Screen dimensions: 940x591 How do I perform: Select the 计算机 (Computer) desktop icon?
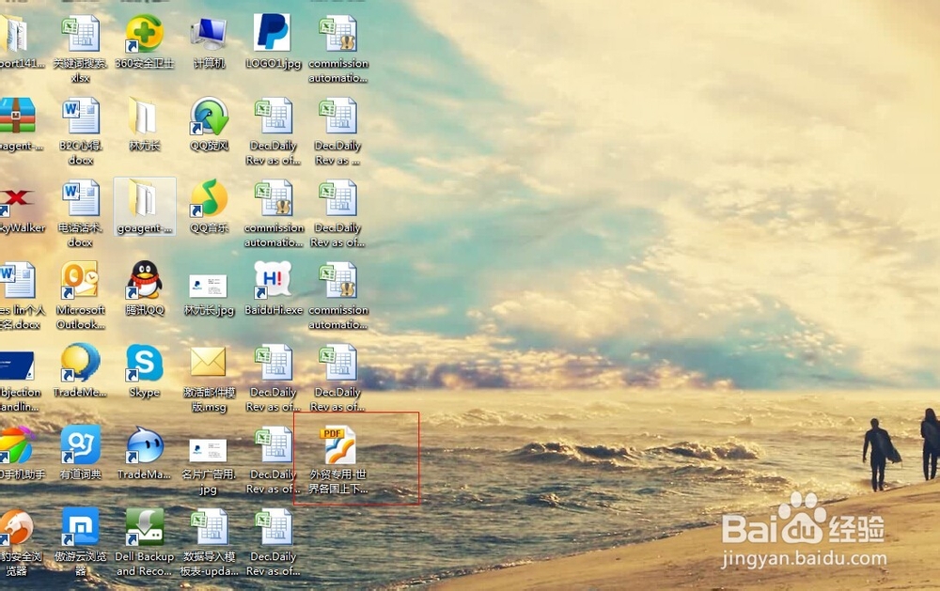209,34
